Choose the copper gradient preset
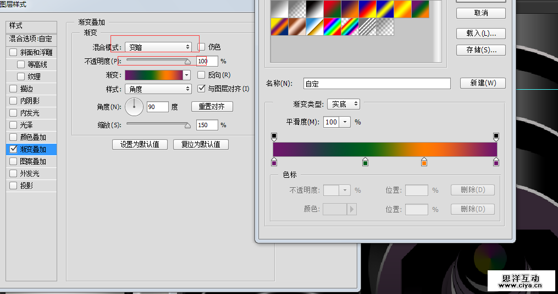Image resolution: width=558 pixels, height=294 pixels. click(297, 26)
